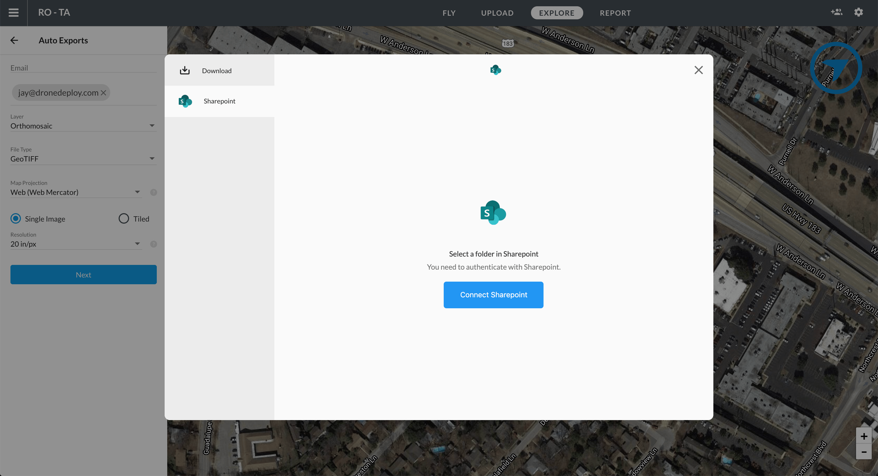Click the small Sharepoint logo in dialog header
The width and height of the screenshot is (878, 476).
[496, 70]
